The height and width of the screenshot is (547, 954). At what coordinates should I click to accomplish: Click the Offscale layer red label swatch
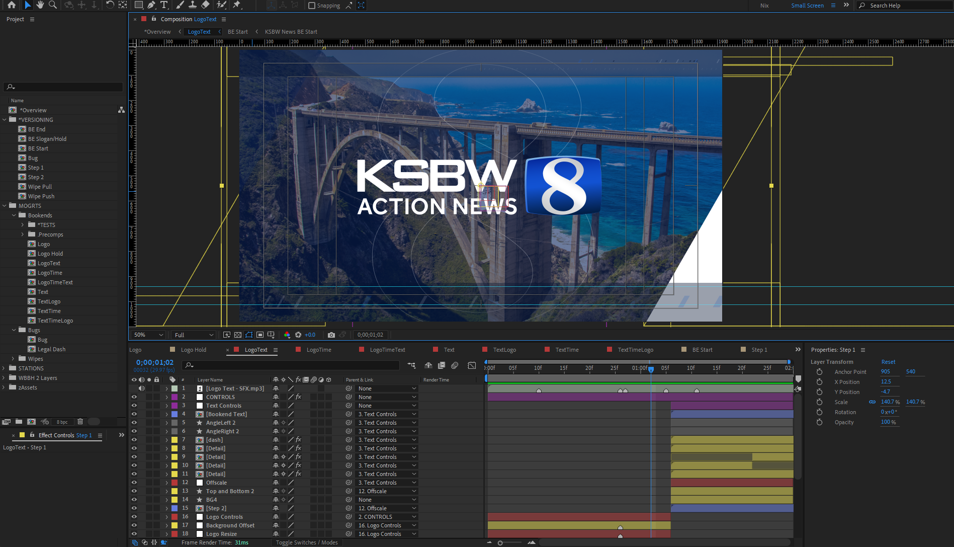tap(175, 483)
